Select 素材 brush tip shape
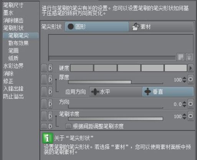Screen dimensions: 197x160 coord(161,26)
